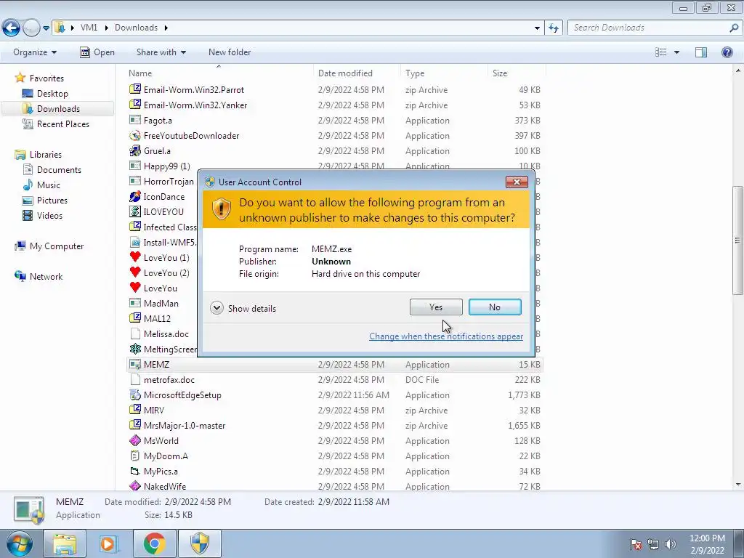Select My Computer in sidebar
This screenshot has height=558, width=744.
49,246
